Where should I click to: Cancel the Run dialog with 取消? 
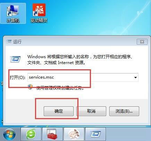(x=91, y=111)
